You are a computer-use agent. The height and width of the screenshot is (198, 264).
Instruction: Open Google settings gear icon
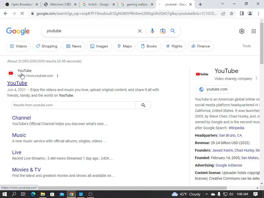[x=242, y=31]
